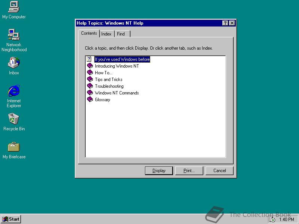Screen dimensions: 299x224
Task: Select the 'Tips and Tricks' book
Action: 108,80
